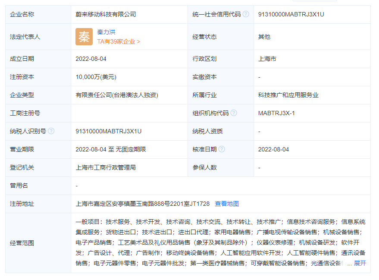Click 行政区划 value 上海市
Viewport: 379px width, 280px height.
267,59
